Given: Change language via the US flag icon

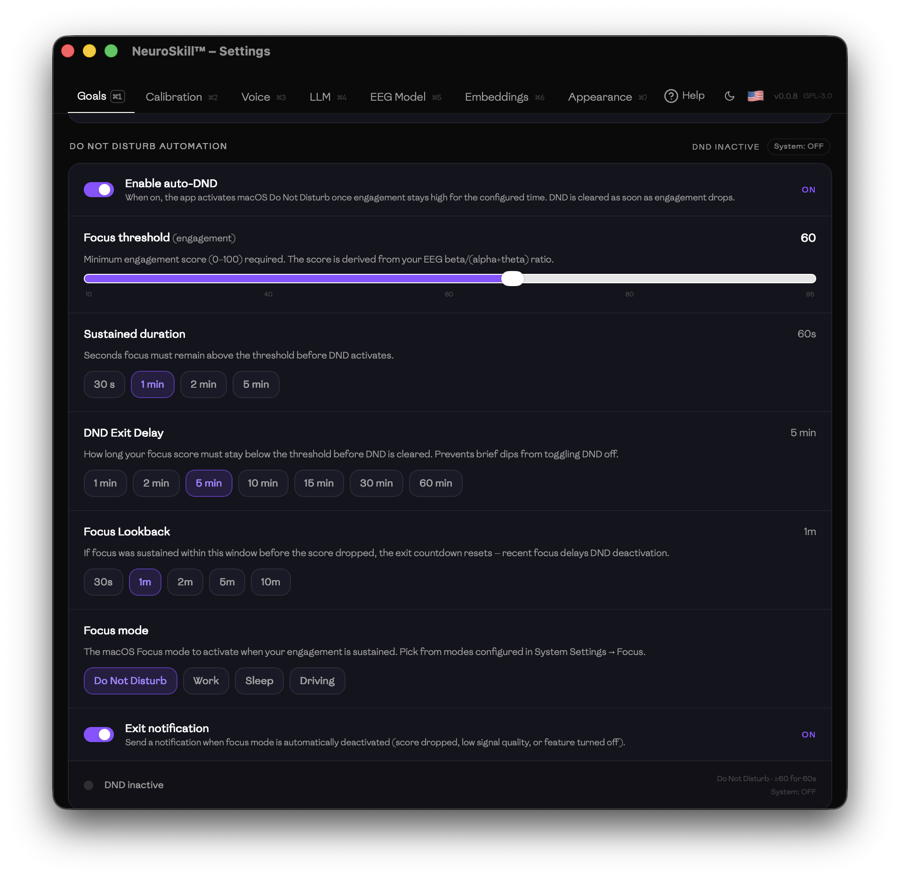Looking at the screenshot, I should pyautogui.click(x=755, y=96).
